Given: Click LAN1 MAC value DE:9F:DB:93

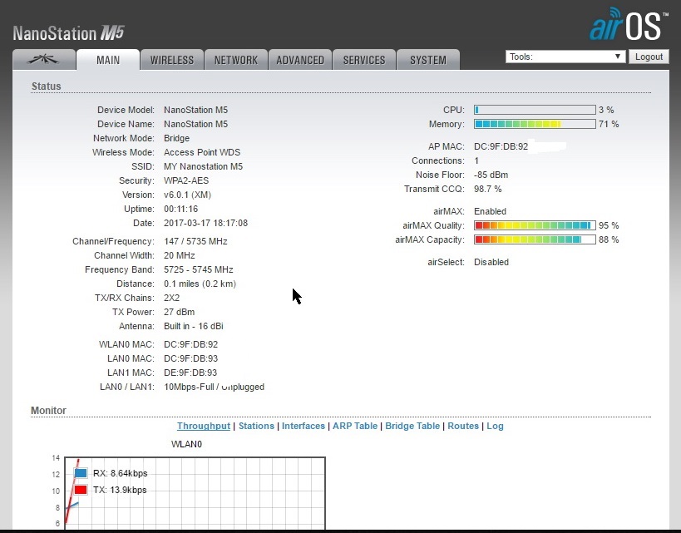Looking at the screenshot, I should click(x=190, y=373).
